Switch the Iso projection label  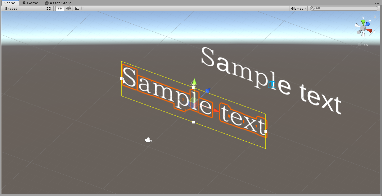[x=363, y=45]
